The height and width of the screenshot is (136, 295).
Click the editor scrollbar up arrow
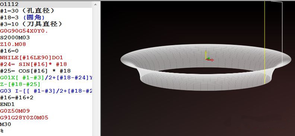(x=96, y=4)
